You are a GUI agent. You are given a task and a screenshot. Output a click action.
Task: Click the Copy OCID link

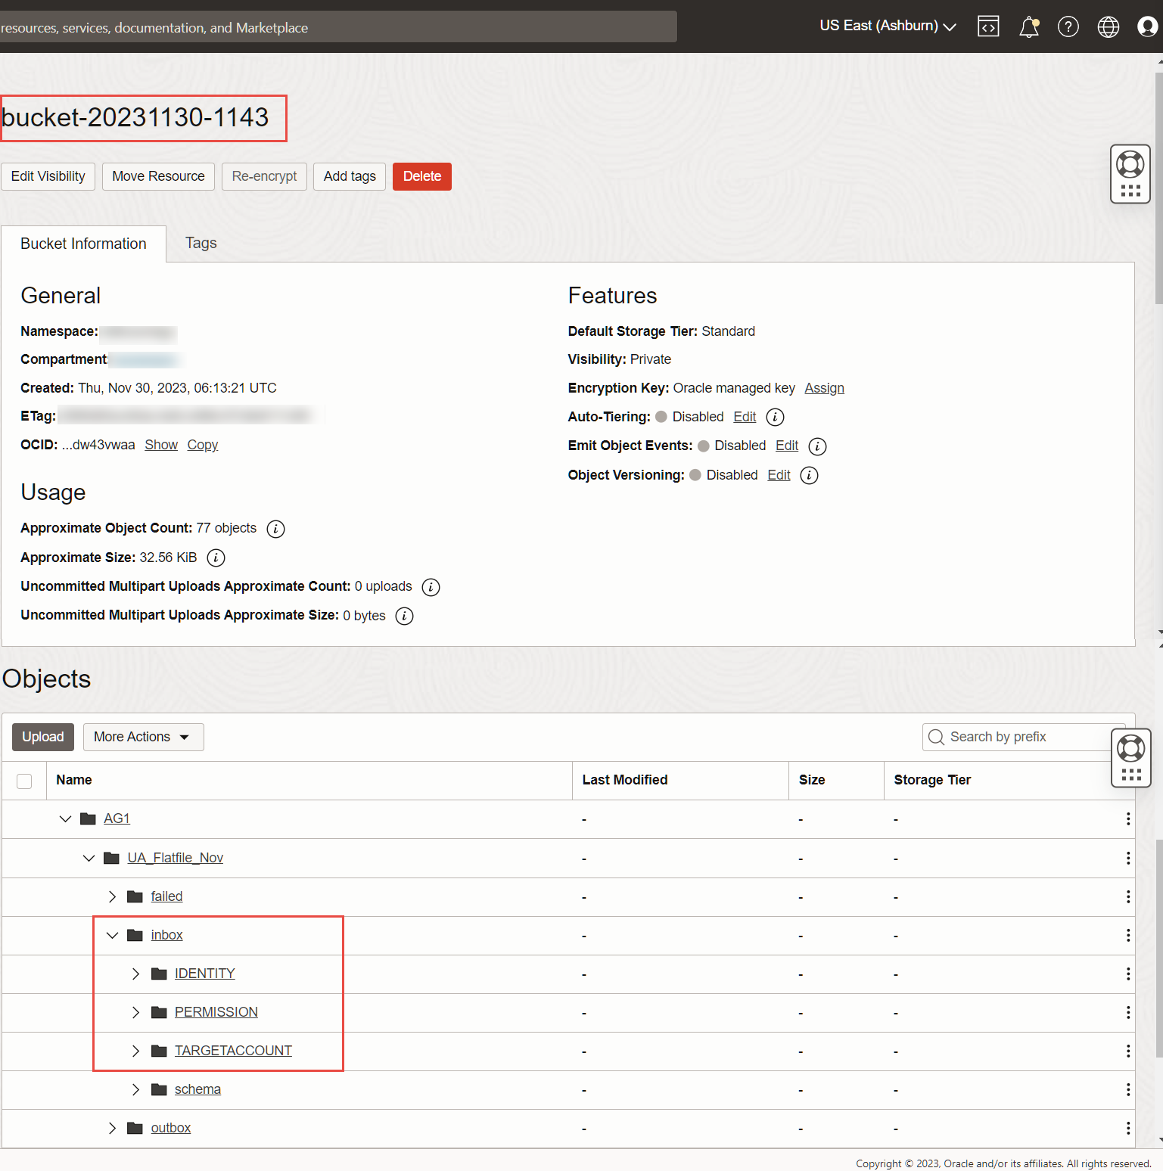point(203,445)
